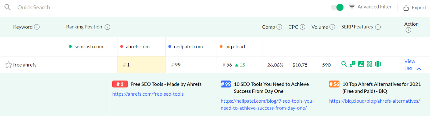The height and width of the screenshot is (116, 430).
Task: Click the image pack SERP feature icon
Action: [x=361, y=64]
